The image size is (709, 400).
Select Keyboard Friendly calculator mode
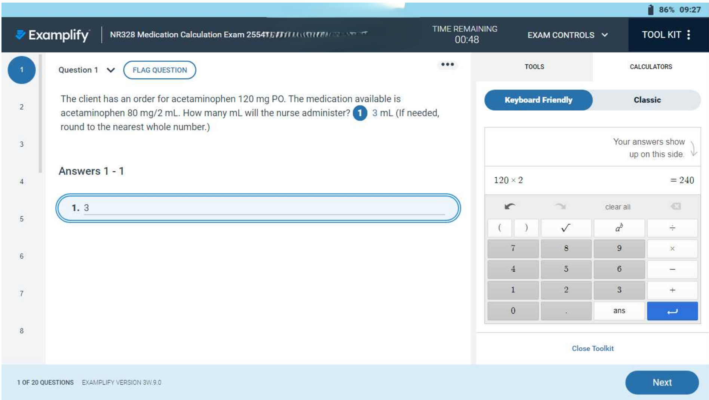coord(538,100)
